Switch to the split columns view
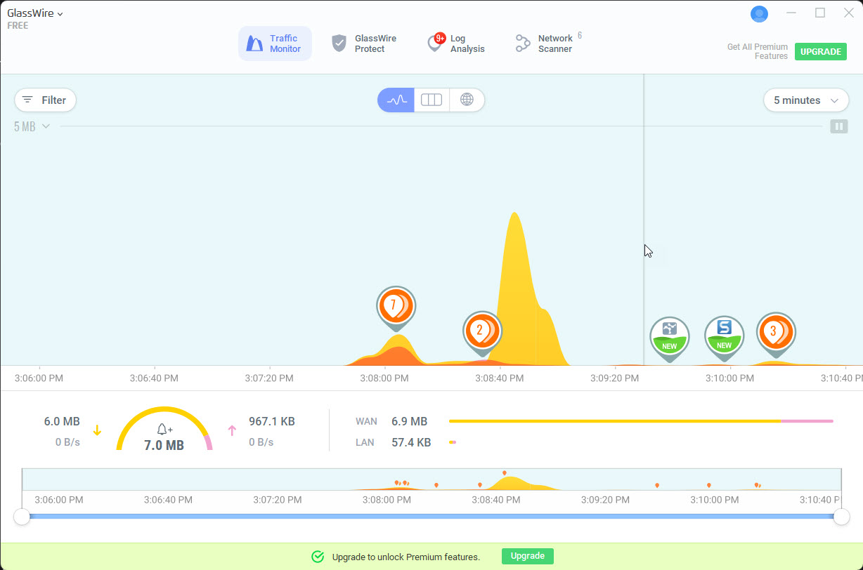 (431, 100)
